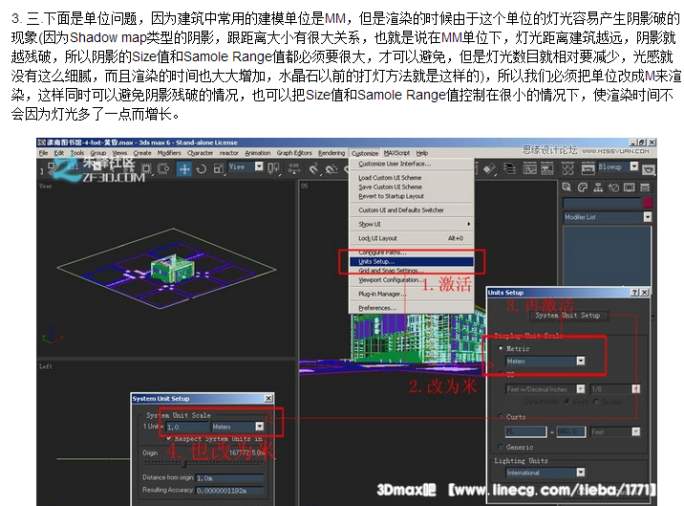The width and height of the screenshot is (684, 506).
Task: Open the Motion command panel tab icon
Action: point(613,187)
